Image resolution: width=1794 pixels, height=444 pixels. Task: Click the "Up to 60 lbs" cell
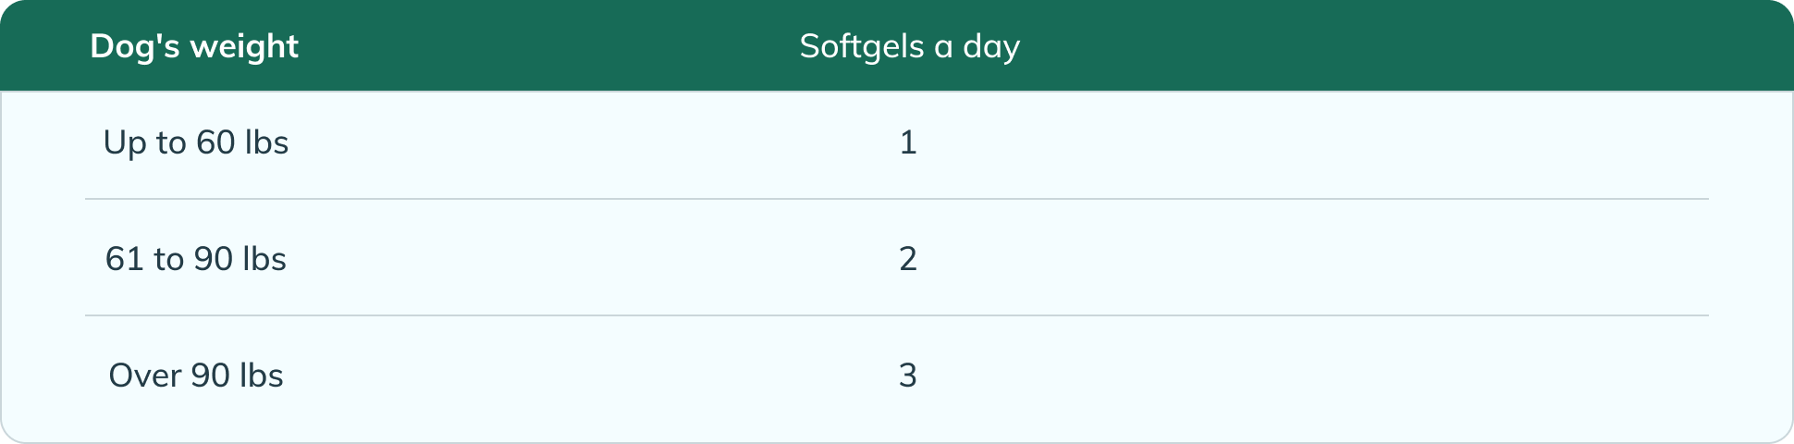click(196, 142)
